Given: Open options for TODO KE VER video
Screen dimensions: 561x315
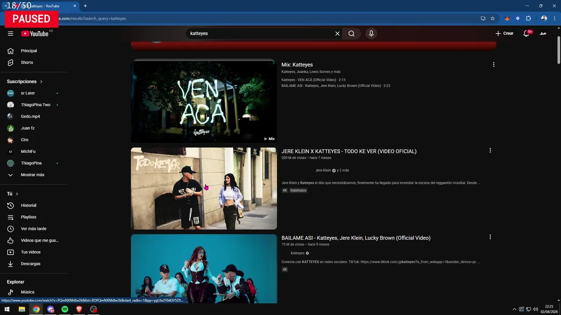Looking at the screenshot, I should click(490, 150).
